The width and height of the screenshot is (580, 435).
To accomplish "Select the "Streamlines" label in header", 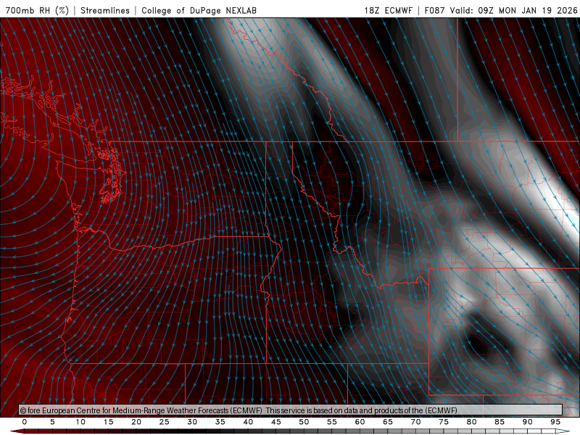I will pyautogui.click(x=105, y=10).
